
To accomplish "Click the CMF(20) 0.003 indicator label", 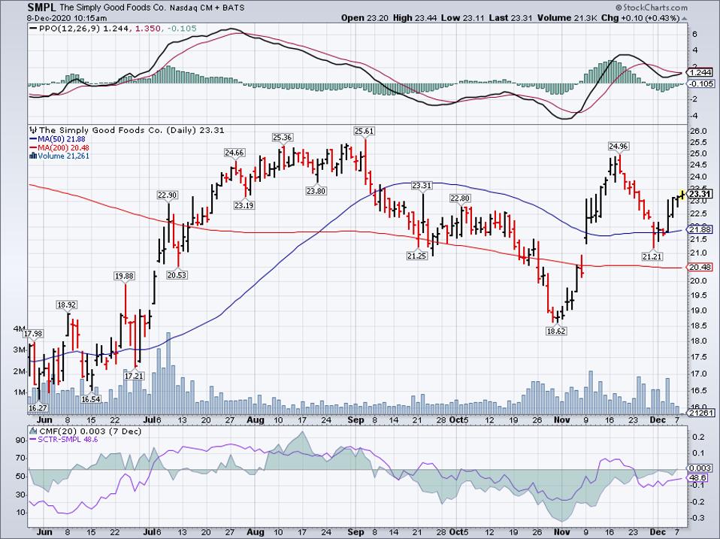I will click(86, 432).
